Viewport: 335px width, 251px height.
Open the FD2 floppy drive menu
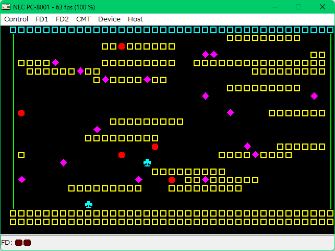tap(62, 19)
